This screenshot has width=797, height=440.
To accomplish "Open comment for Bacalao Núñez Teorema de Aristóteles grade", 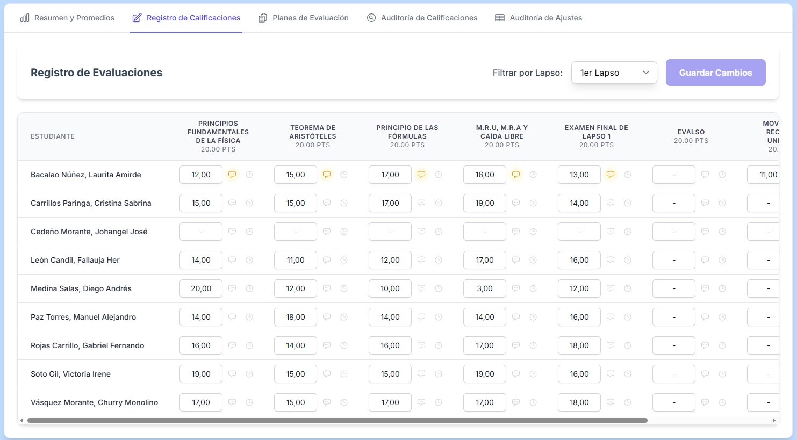I will point(327,175).
